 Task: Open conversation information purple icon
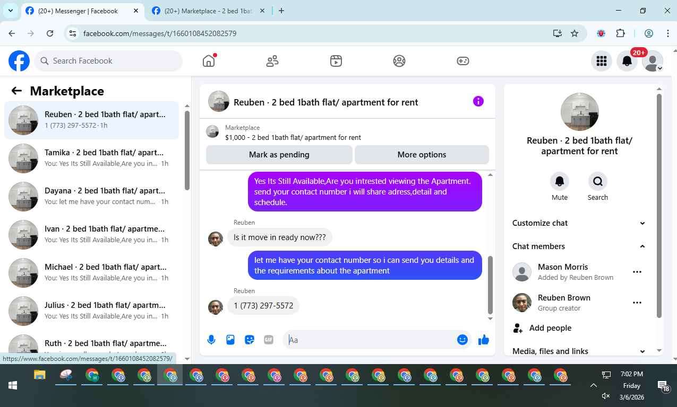(478, 101)
